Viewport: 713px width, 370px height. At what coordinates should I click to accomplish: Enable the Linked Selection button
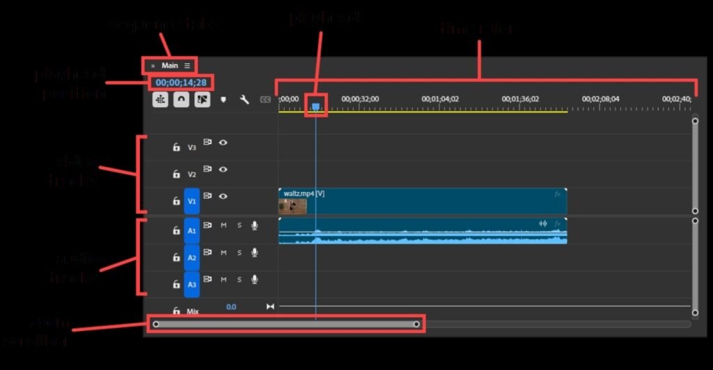[202, 99]
